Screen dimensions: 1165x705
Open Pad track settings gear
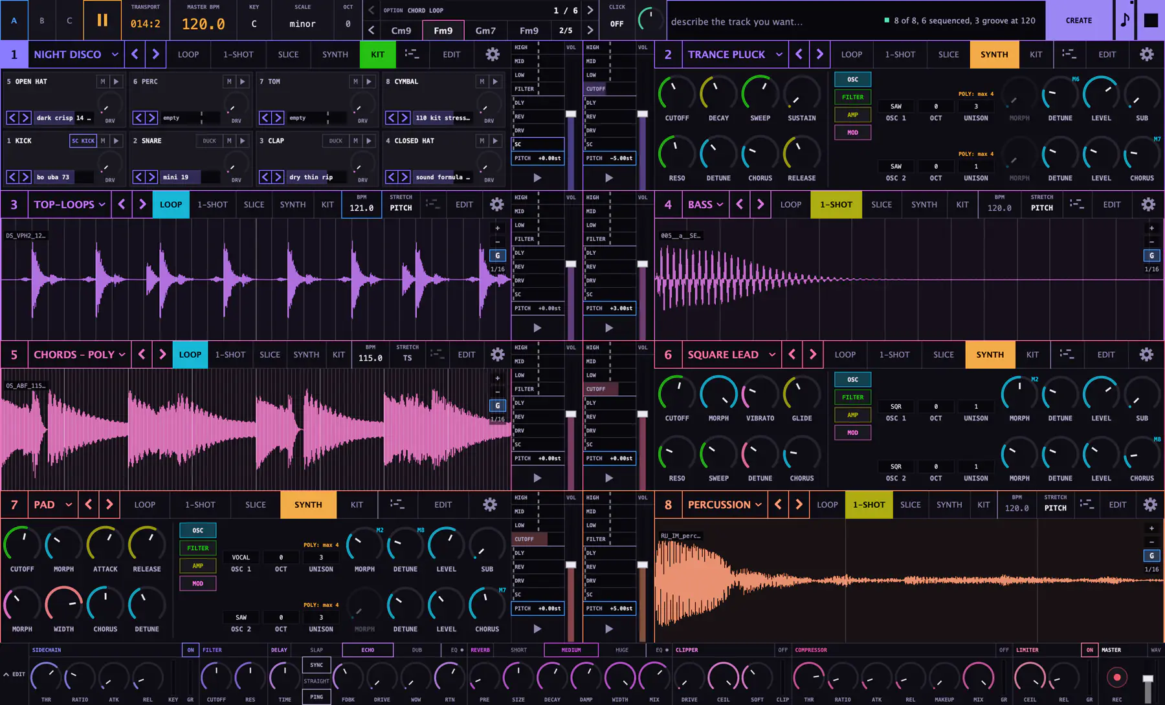tap(490, 504)
